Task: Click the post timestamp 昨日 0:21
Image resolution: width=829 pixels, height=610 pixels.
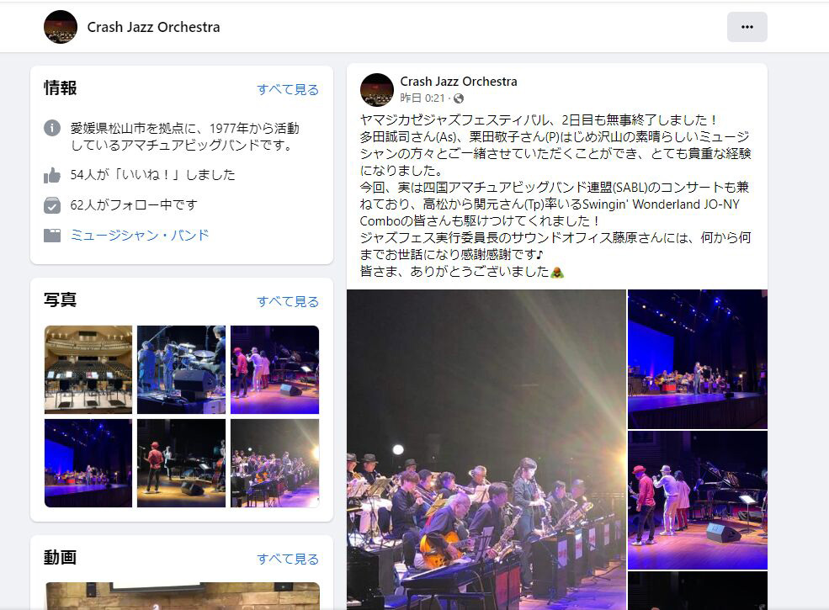Action: click(422, 98)
